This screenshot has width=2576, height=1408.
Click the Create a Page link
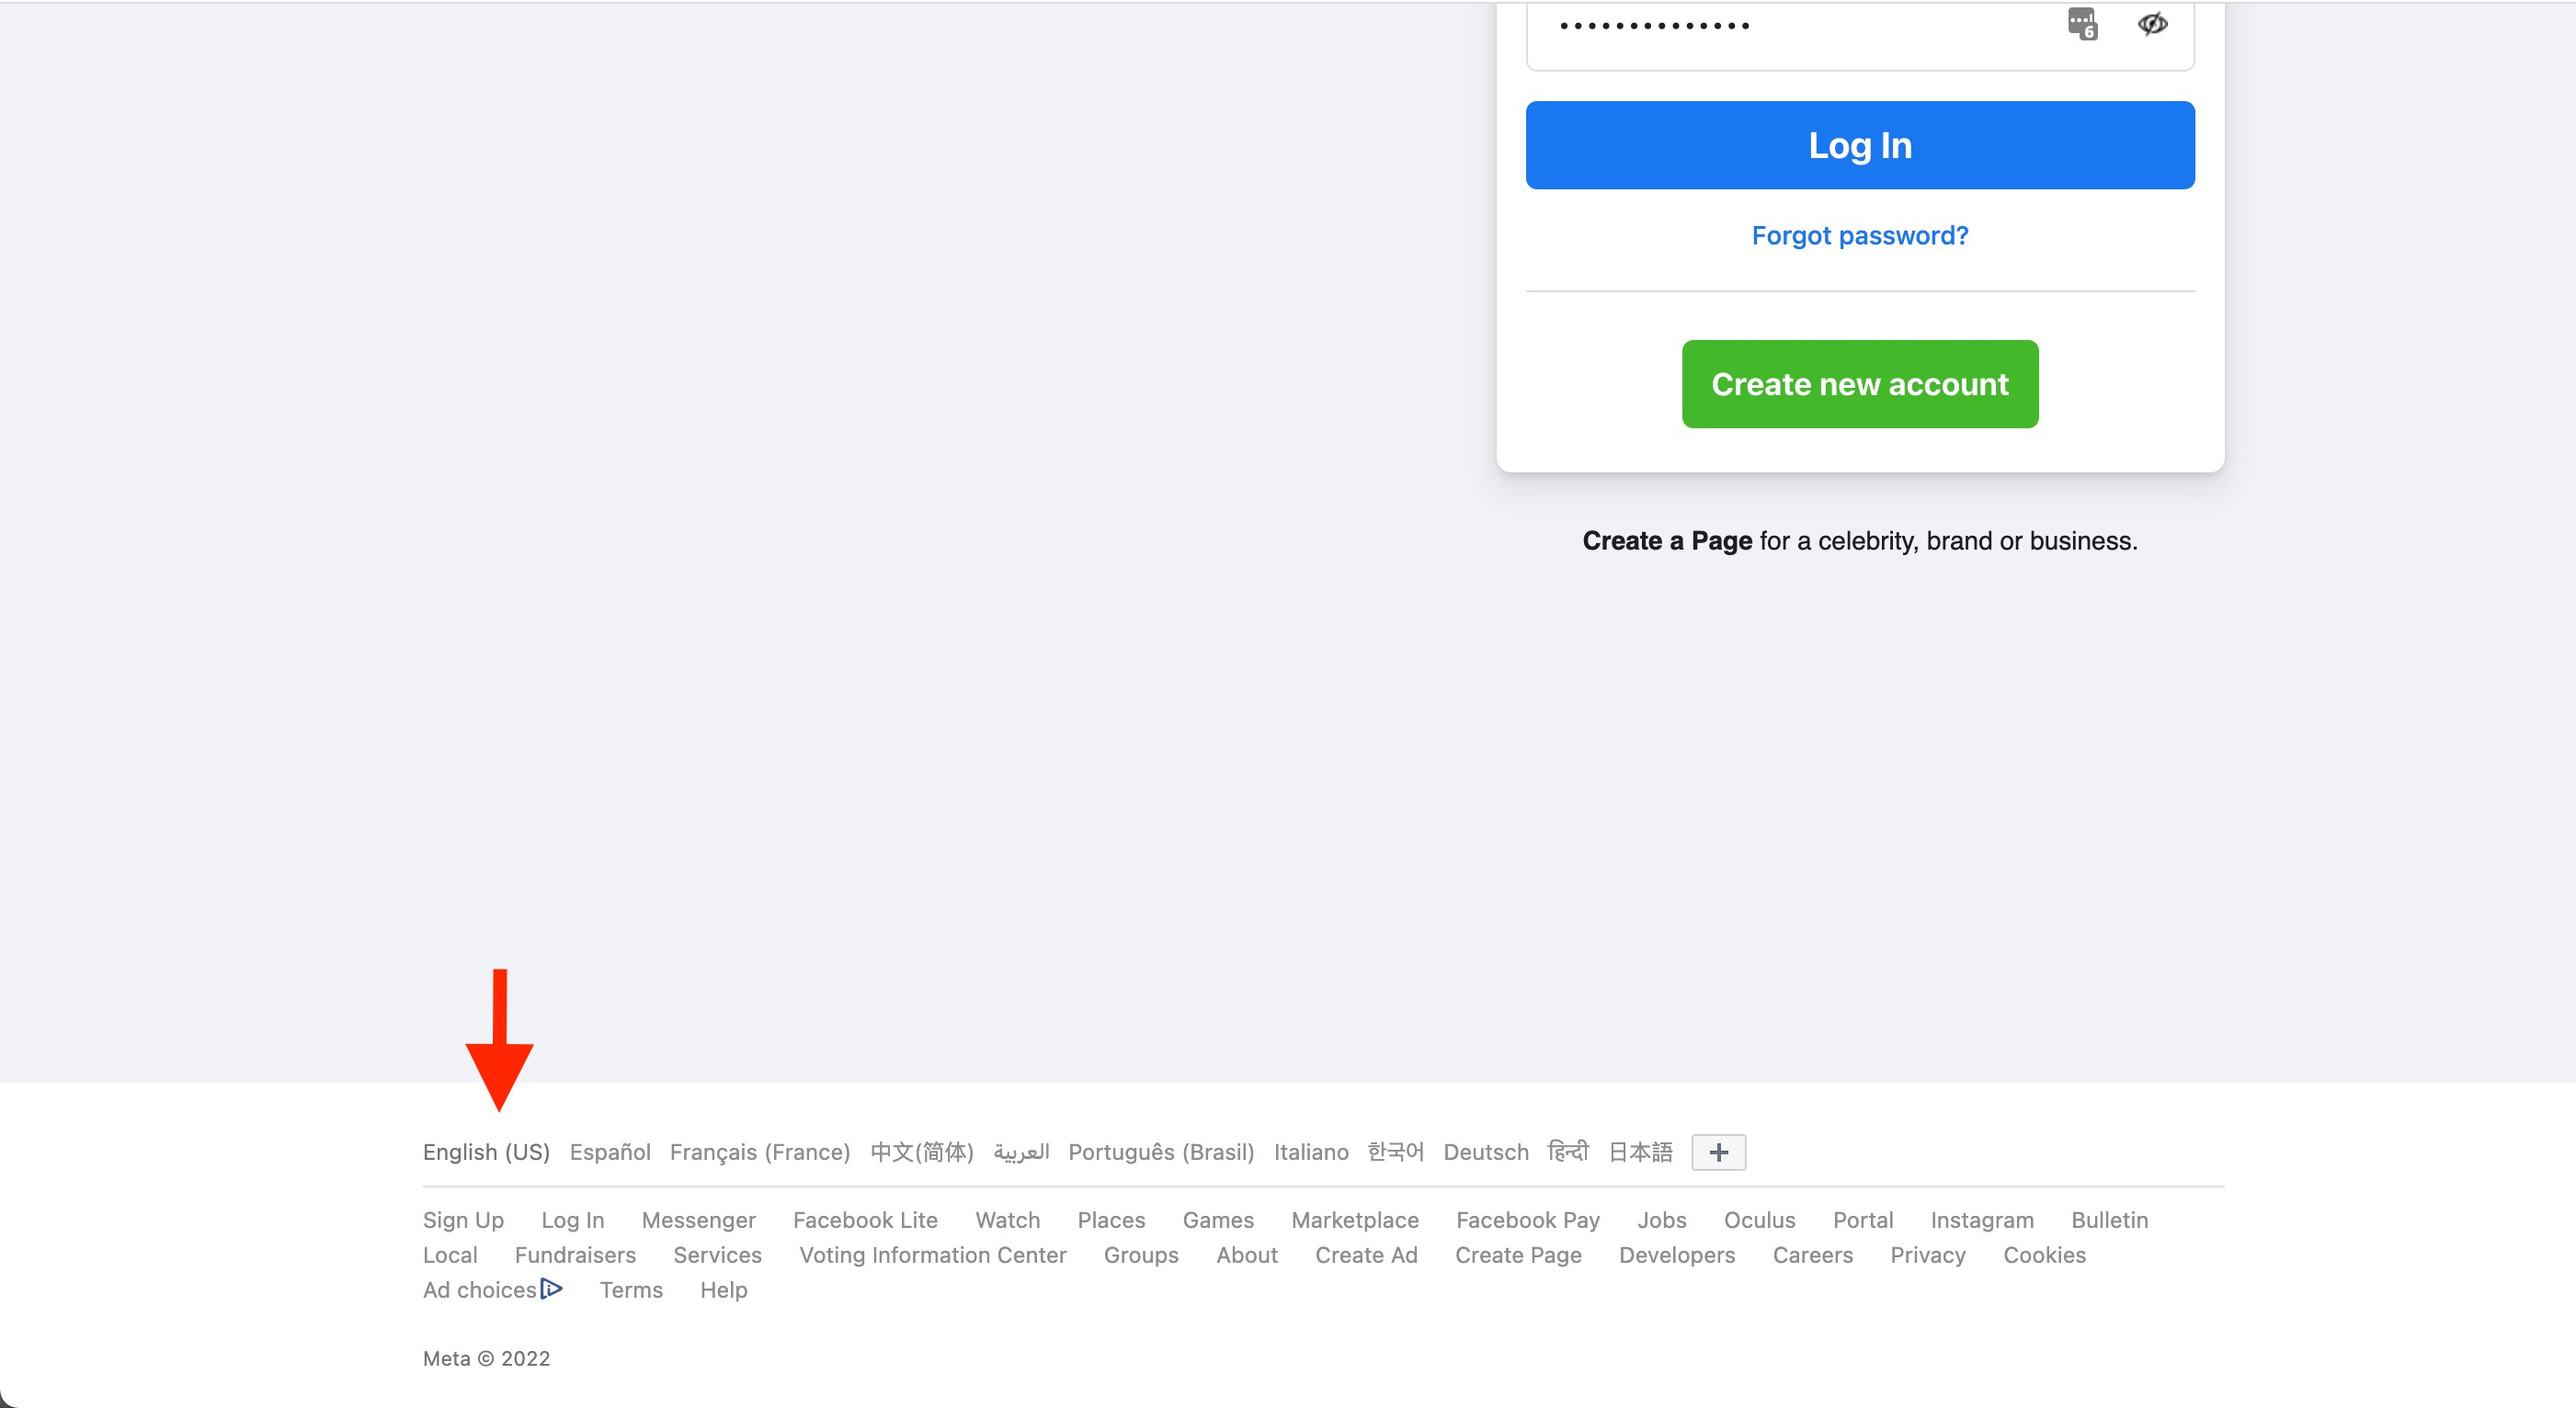pos(1666,541)
